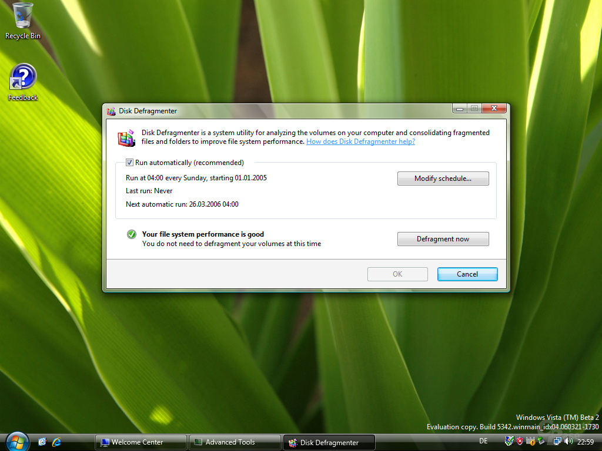This screenshot has width=602, height=451.
Task: Click the Windows Defender checkmark tray icon
Action: [x=509, y=442]
